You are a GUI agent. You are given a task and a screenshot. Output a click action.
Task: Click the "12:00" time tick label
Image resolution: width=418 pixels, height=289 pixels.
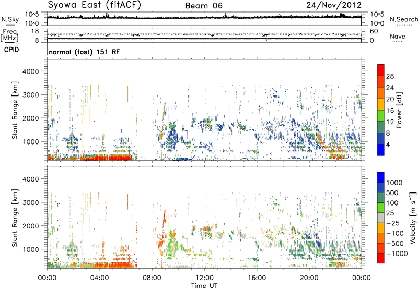[204, 278]
